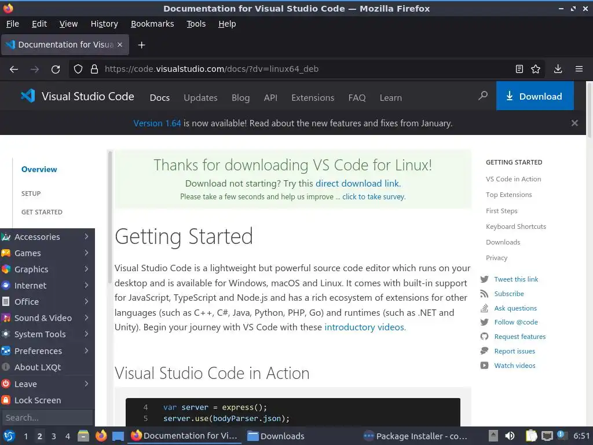
Task: Toggle reader view icon in address bar
Action: pyautogui.click(x=519, y=69)
